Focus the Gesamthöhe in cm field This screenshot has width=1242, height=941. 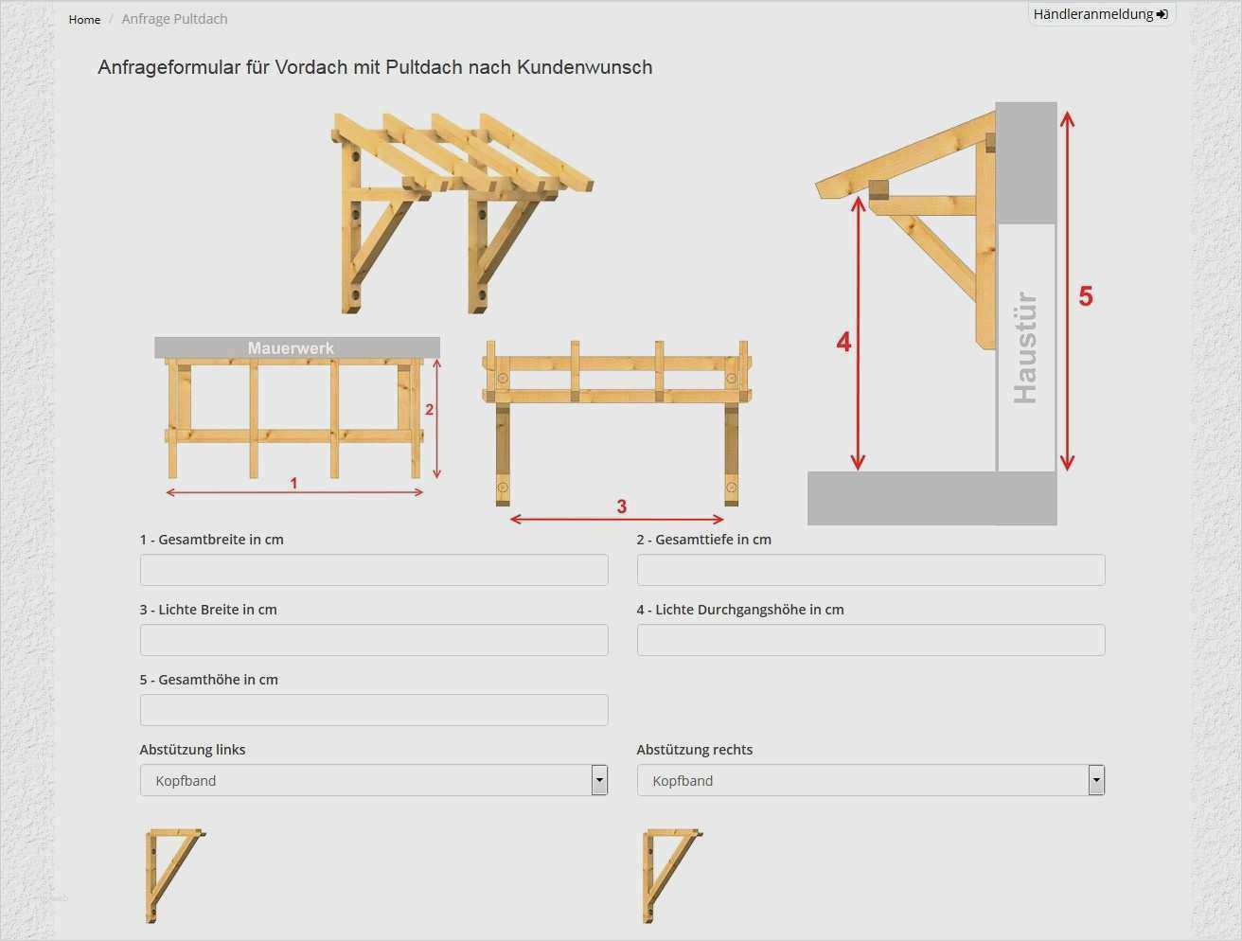point(374,710)
